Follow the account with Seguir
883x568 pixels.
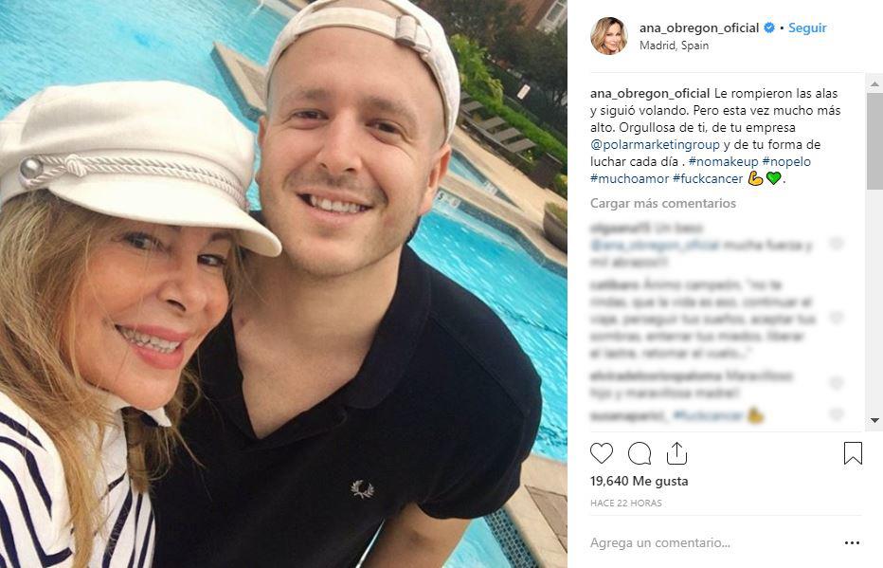807,27
